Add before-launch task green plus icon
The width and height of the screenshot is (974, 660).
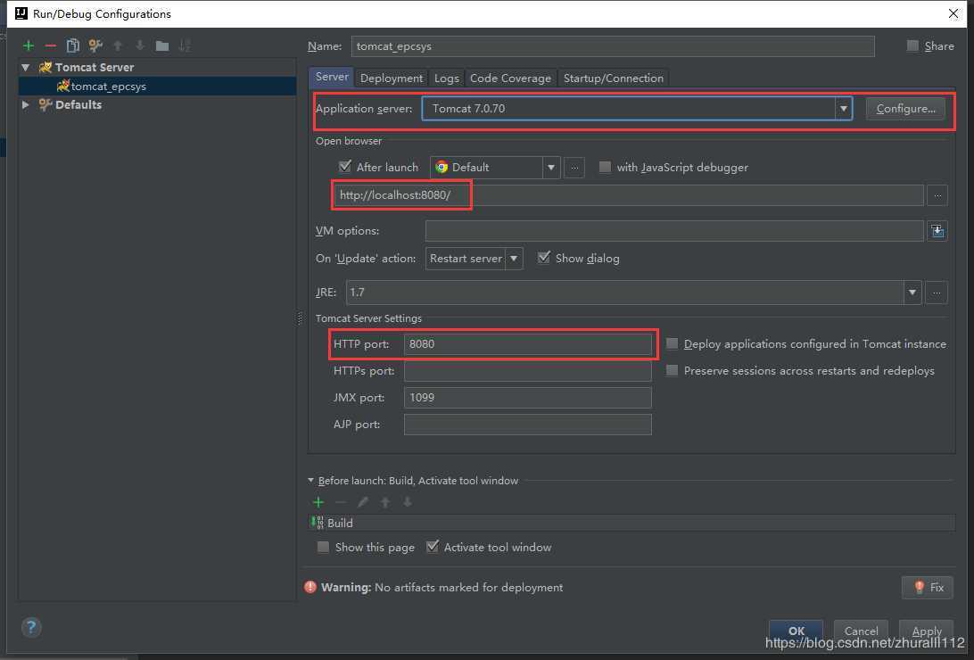318,502
